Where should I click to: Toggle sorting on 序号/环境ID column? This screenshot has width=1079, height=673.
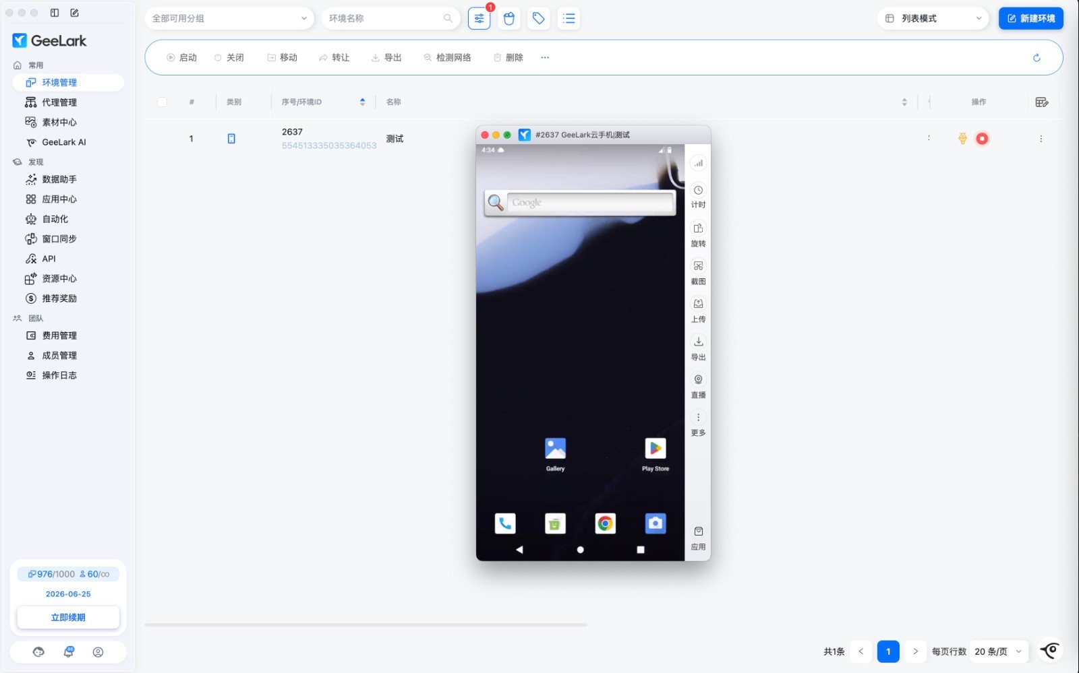tap(362, 102)
